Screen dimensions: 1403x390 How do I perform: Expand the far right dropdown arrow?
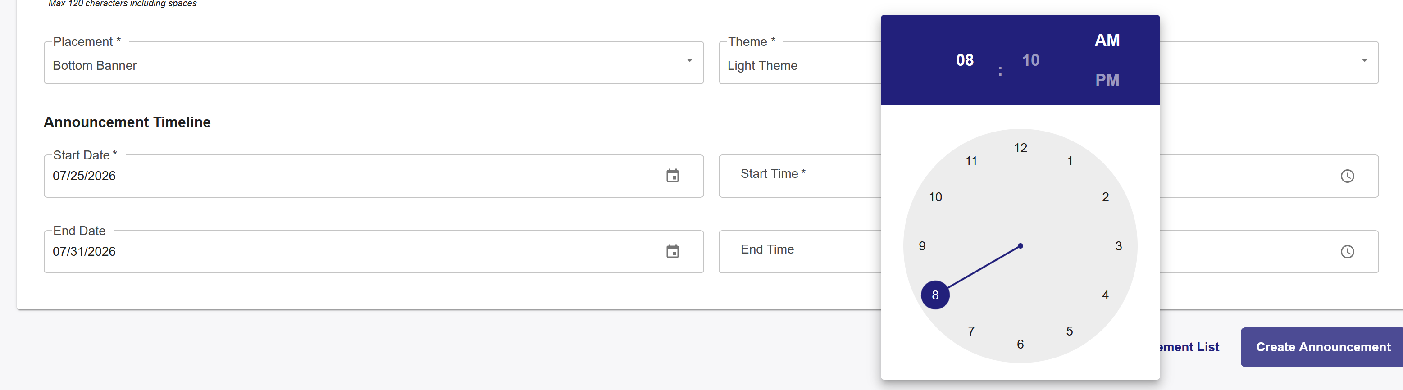click(x=1364, y=60)
